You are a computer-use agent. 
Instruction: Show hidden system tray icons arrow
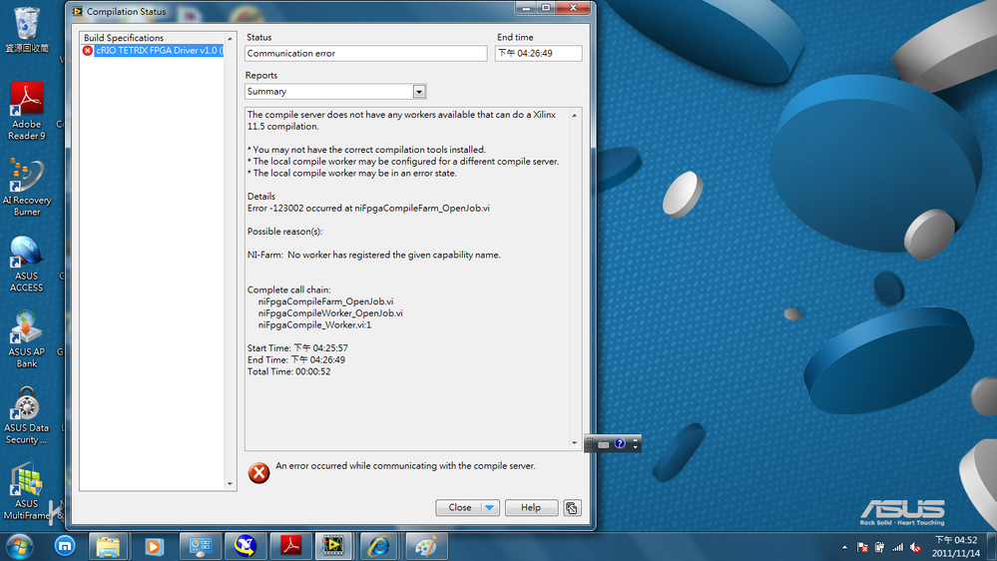click(844, 547)
